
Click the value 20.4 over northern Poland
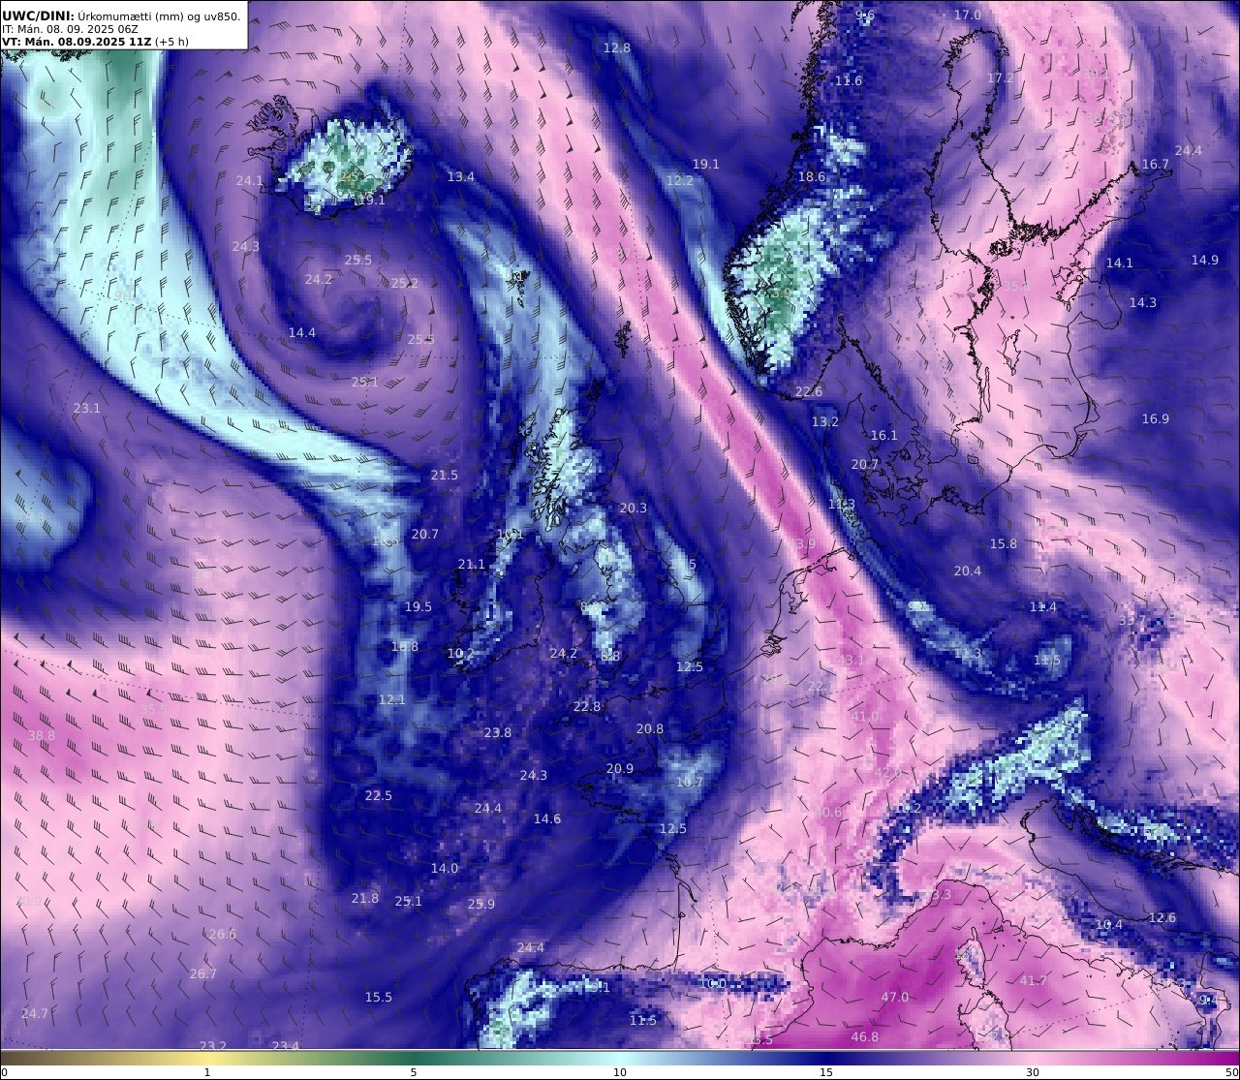pos(968,571)
